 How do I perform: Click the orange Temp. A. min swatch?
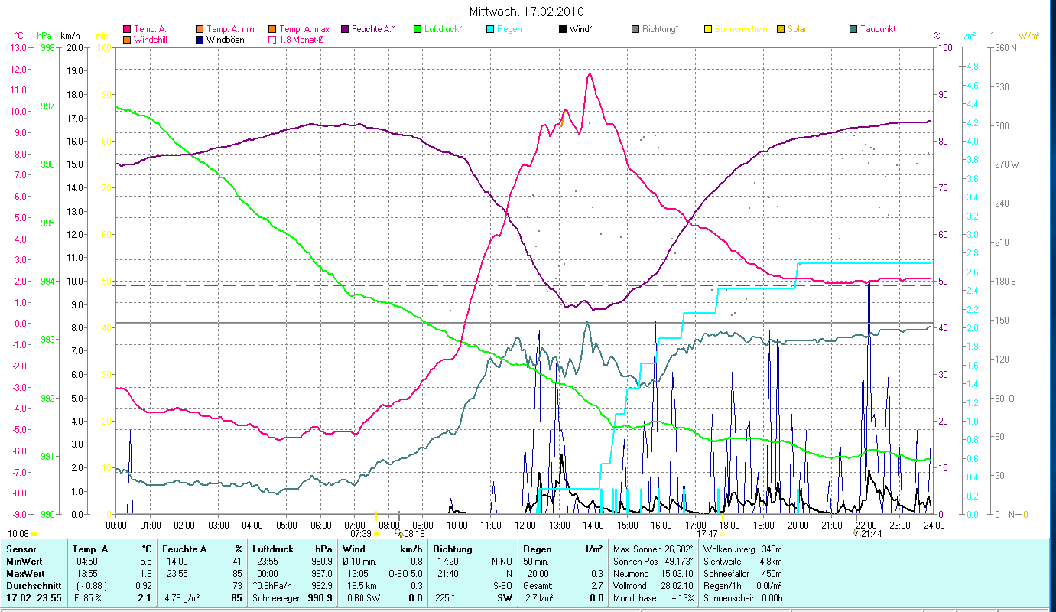200,29
